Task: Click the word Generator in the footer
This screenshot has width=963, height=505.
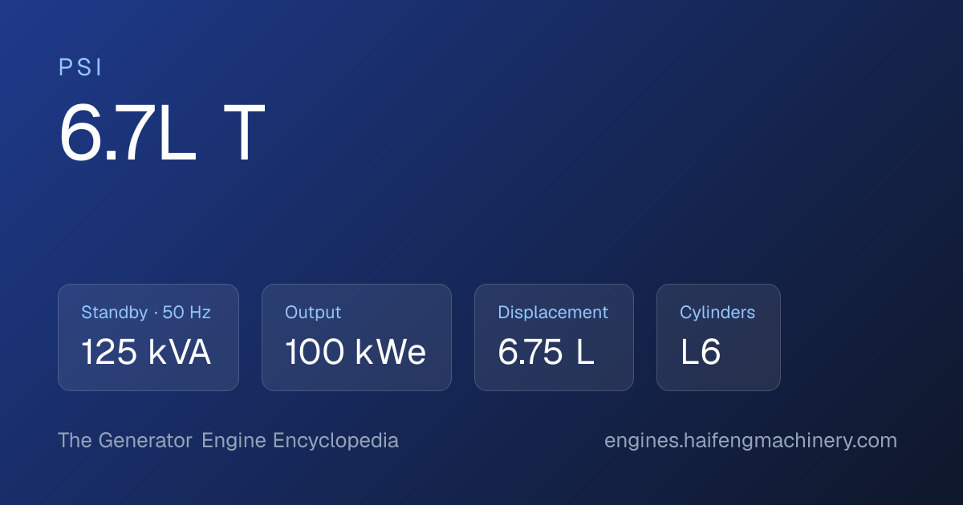Action: click(x=145, y=441)
